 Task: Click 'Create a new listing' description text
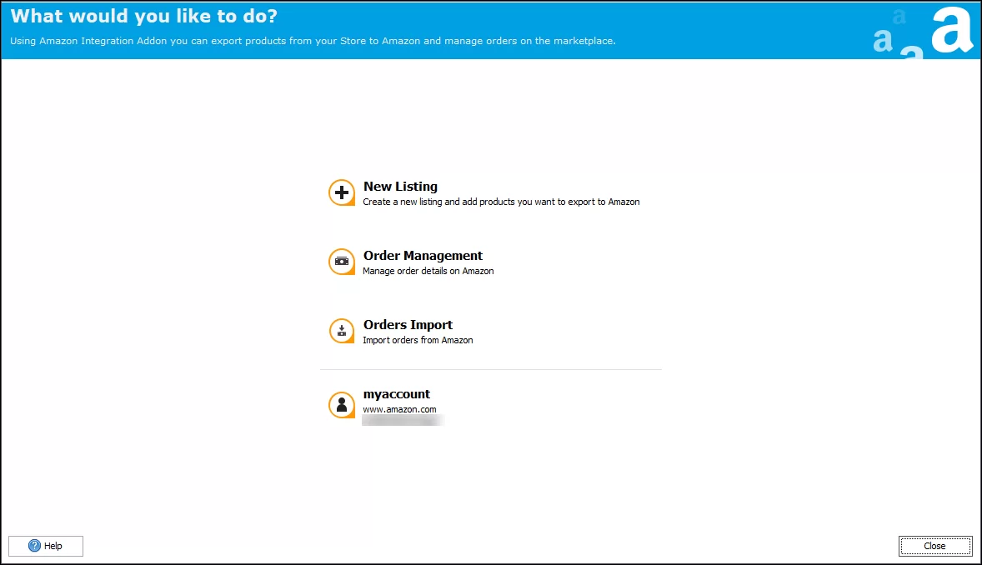coord(501,202)
